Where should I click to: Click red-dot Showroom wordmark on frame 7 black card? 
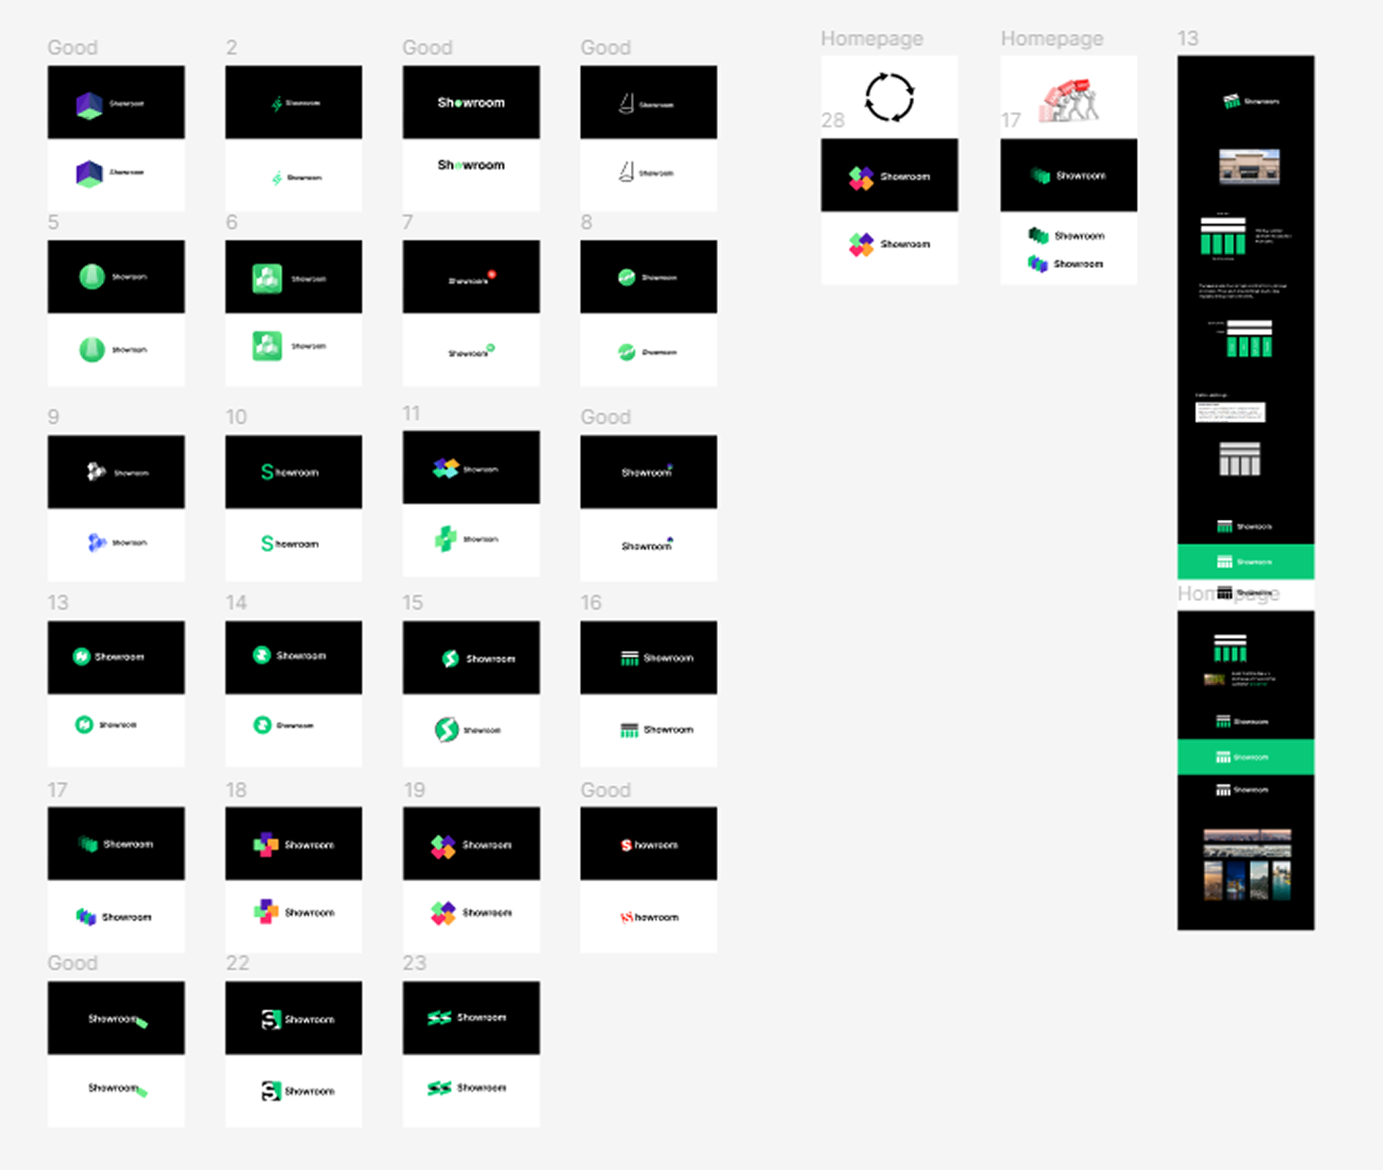(472, 279)
